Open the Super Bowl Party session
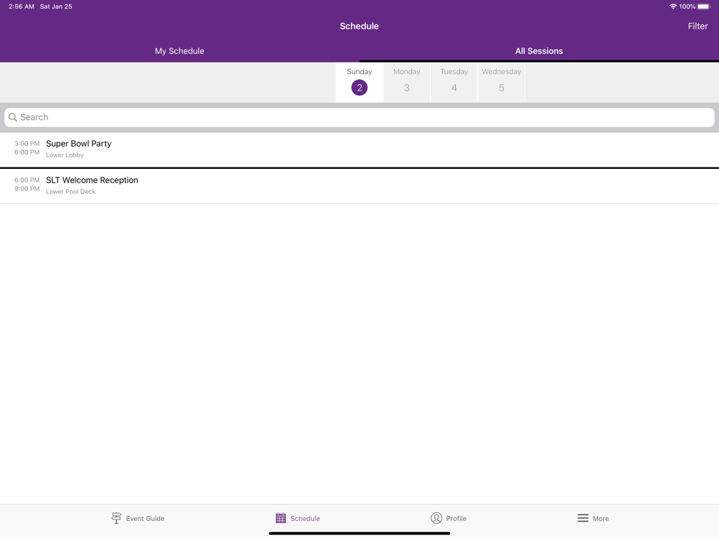 pyautogui.click(x=359, y=149)
